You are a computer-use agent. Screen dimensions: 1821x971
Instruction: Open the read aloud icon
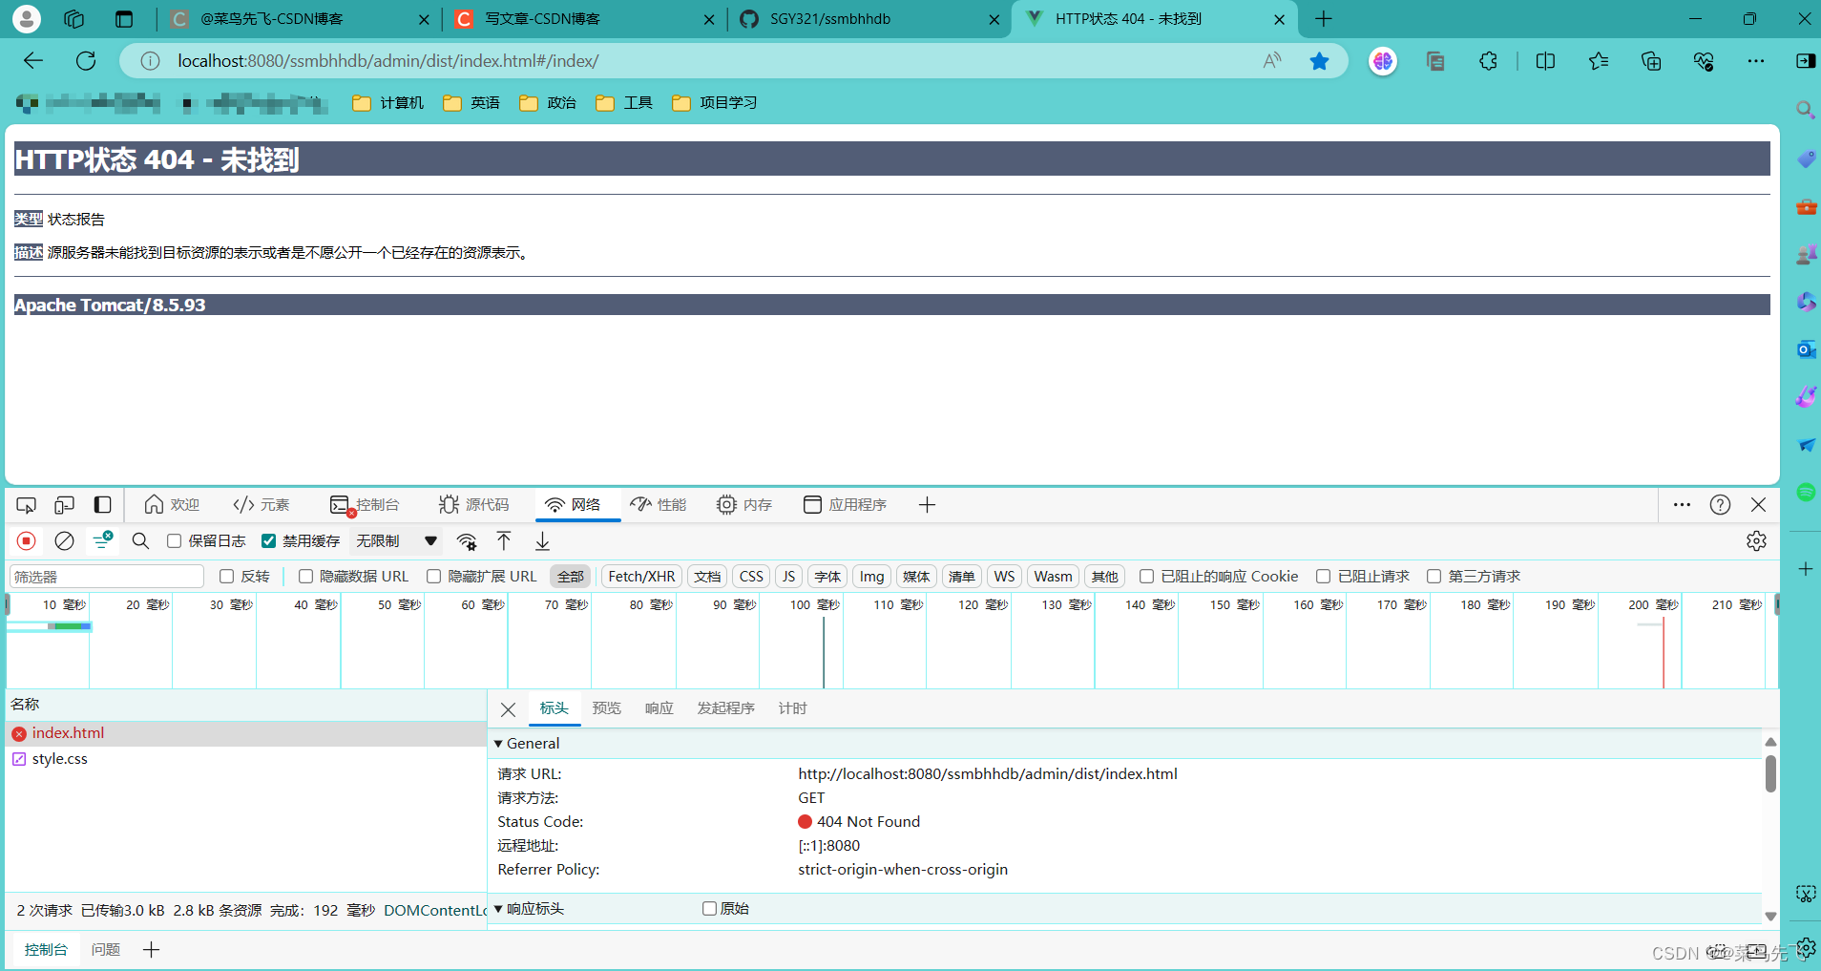[x=1272, y=61]
